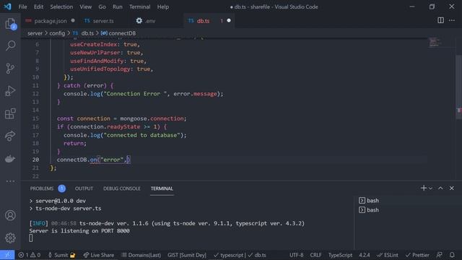Open the Manage settings gear
This screenshot has width=462, height=260.
(x=10, y=238)
